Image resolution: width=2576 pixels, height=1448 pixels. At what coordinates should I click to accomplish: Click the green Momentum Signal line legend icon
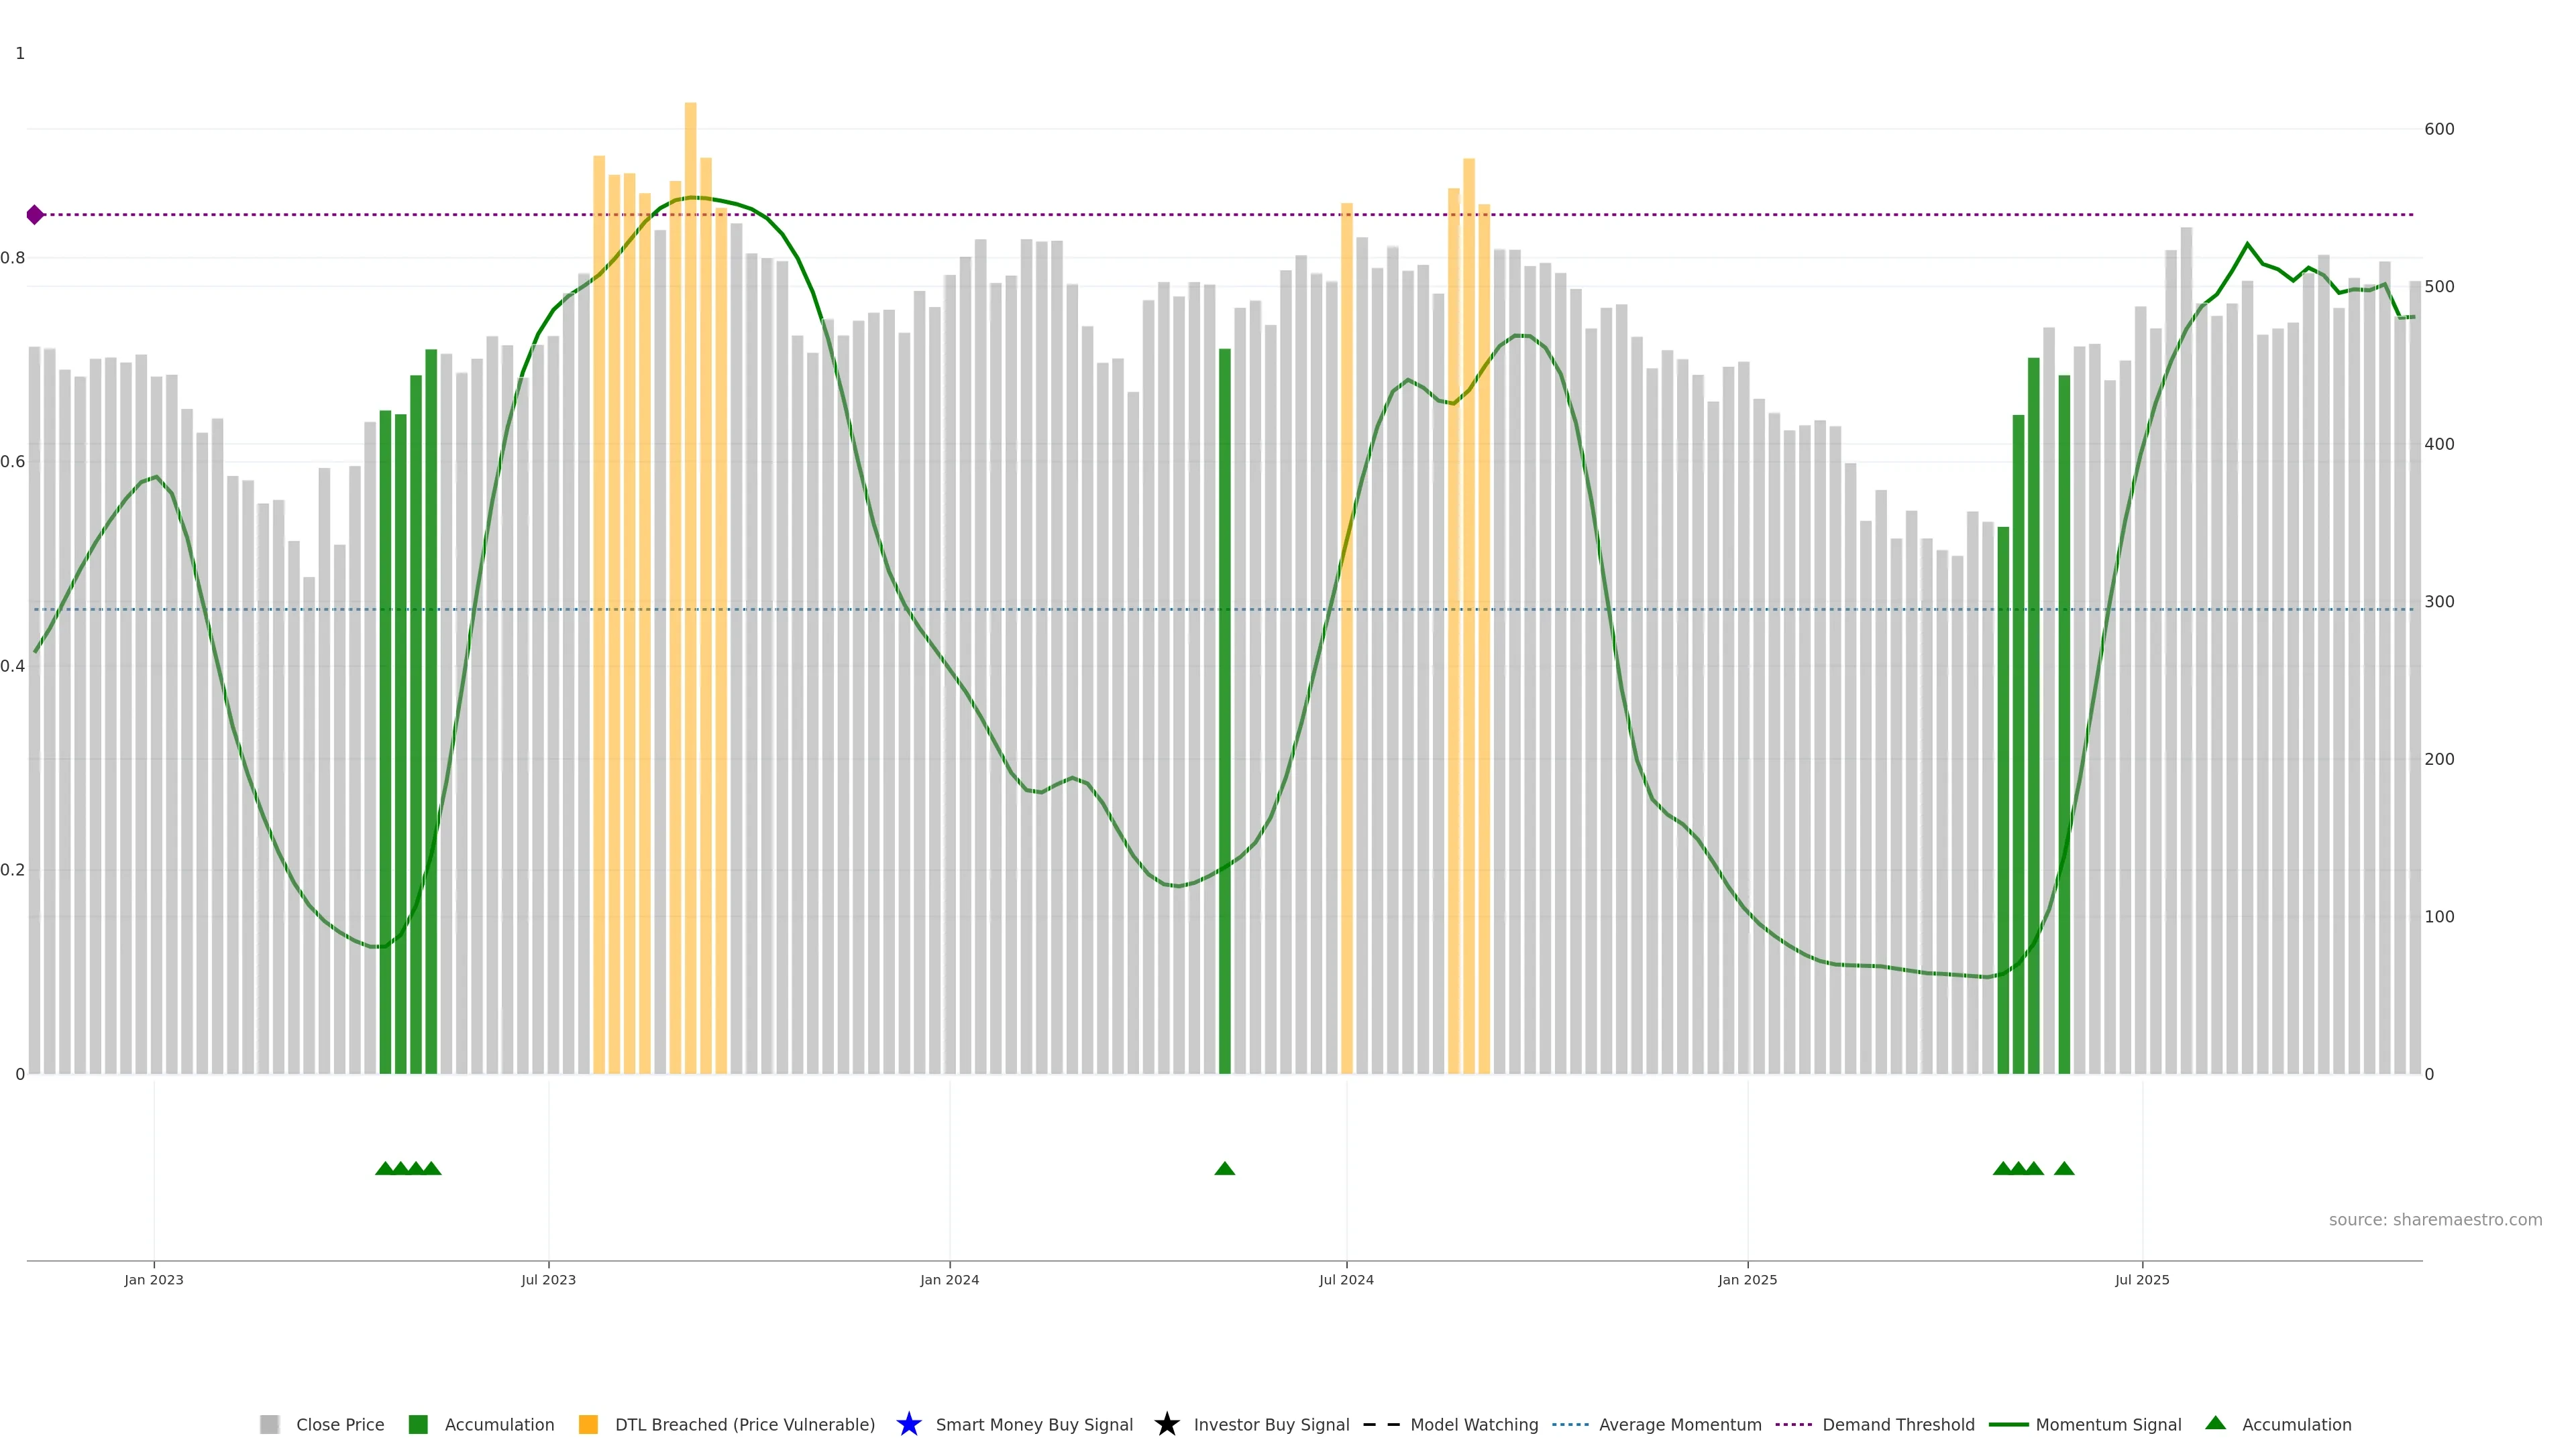coord(2008,1424)
